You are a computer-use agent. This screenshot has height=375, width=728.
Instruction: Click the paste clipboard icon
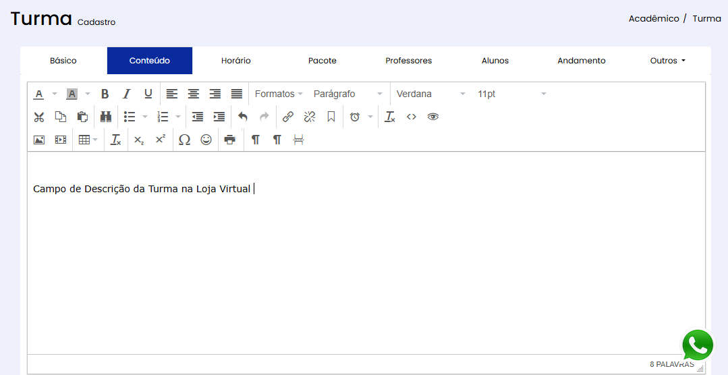(x=82, y=117)
